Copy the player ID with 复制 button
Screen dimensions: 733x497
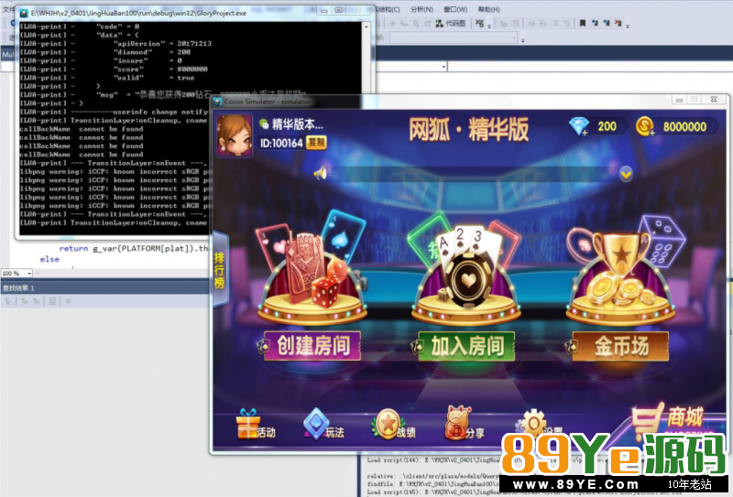click(316, 143)
